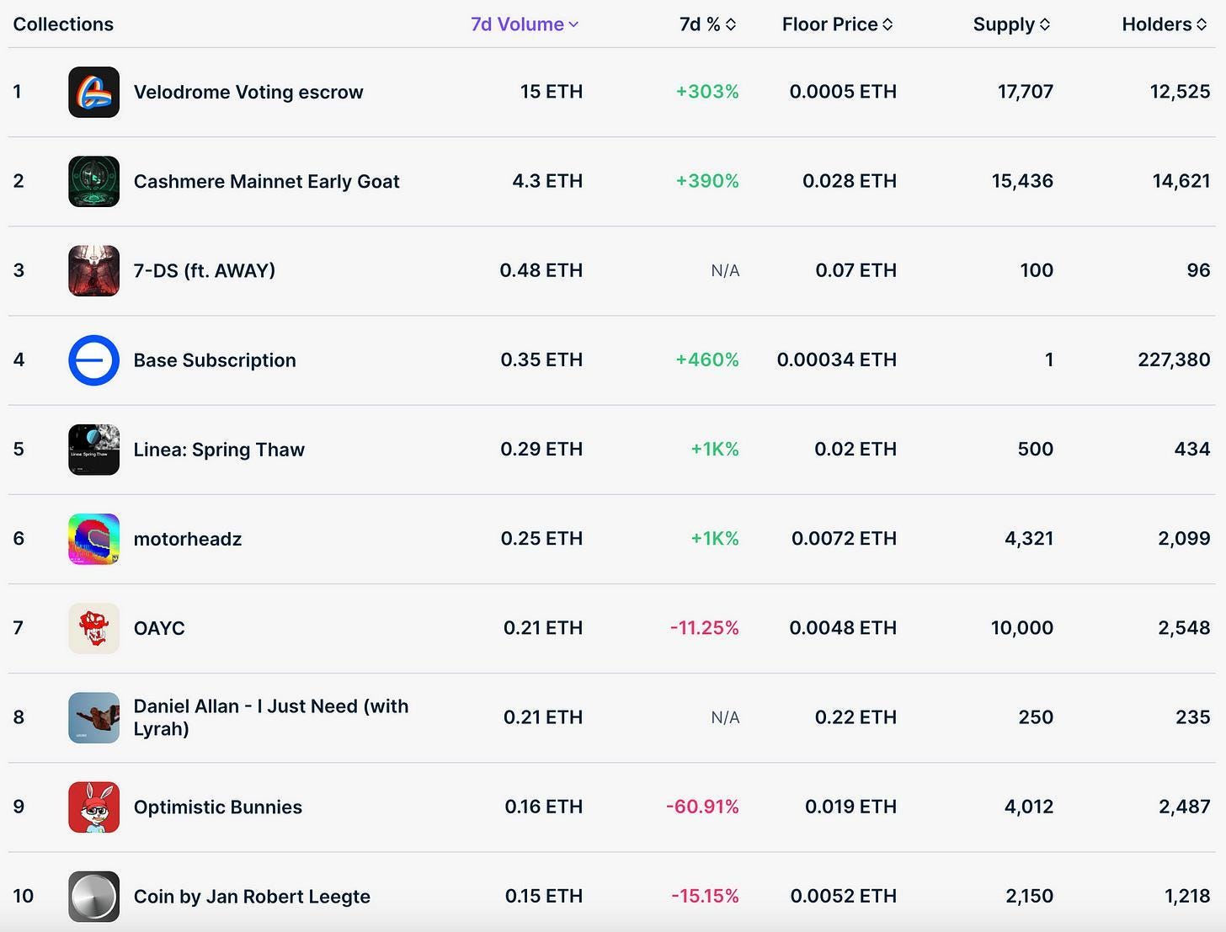Click the 0.48 ETH volume value
The width and height of the screenshot is (1226, 932).
(541, 270)
